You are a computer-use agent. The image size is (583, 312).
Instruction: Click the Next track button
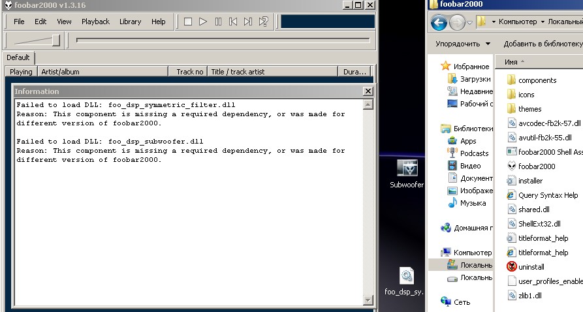[248, 22]
